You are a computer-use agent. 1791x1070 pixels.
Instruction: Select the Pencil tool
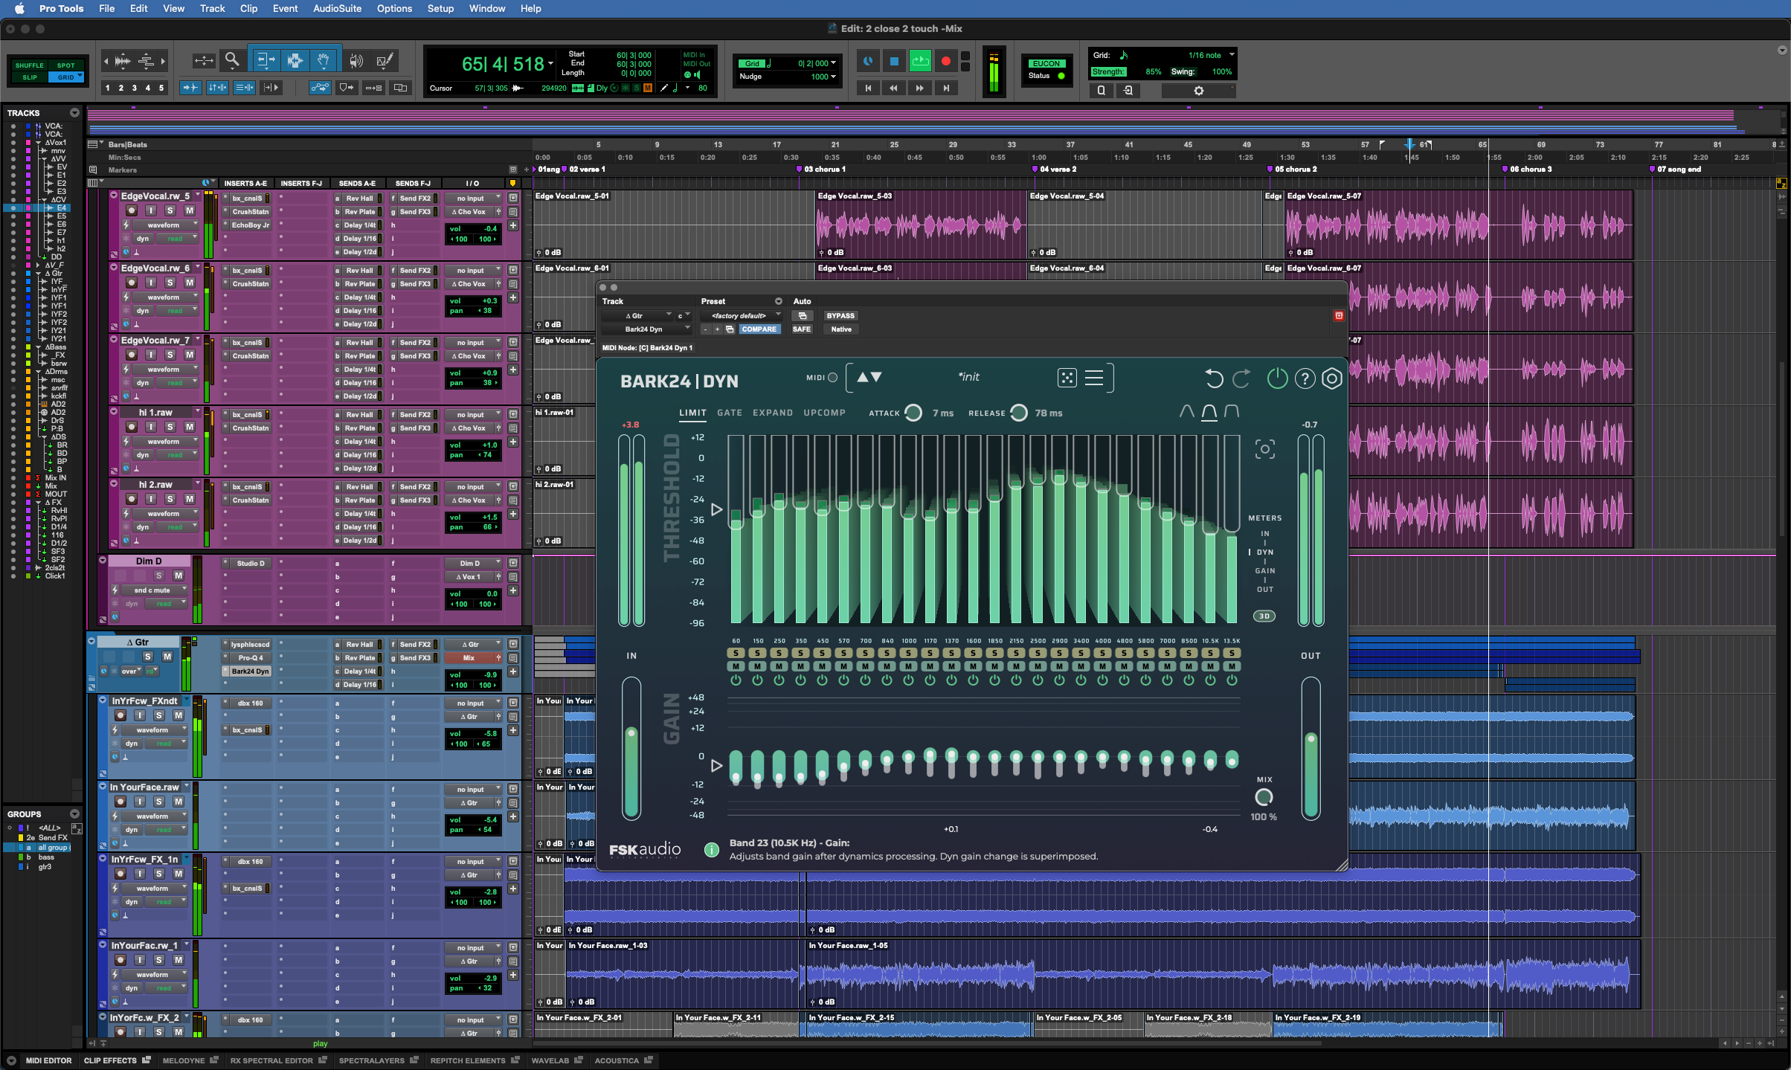pos(385,60)
